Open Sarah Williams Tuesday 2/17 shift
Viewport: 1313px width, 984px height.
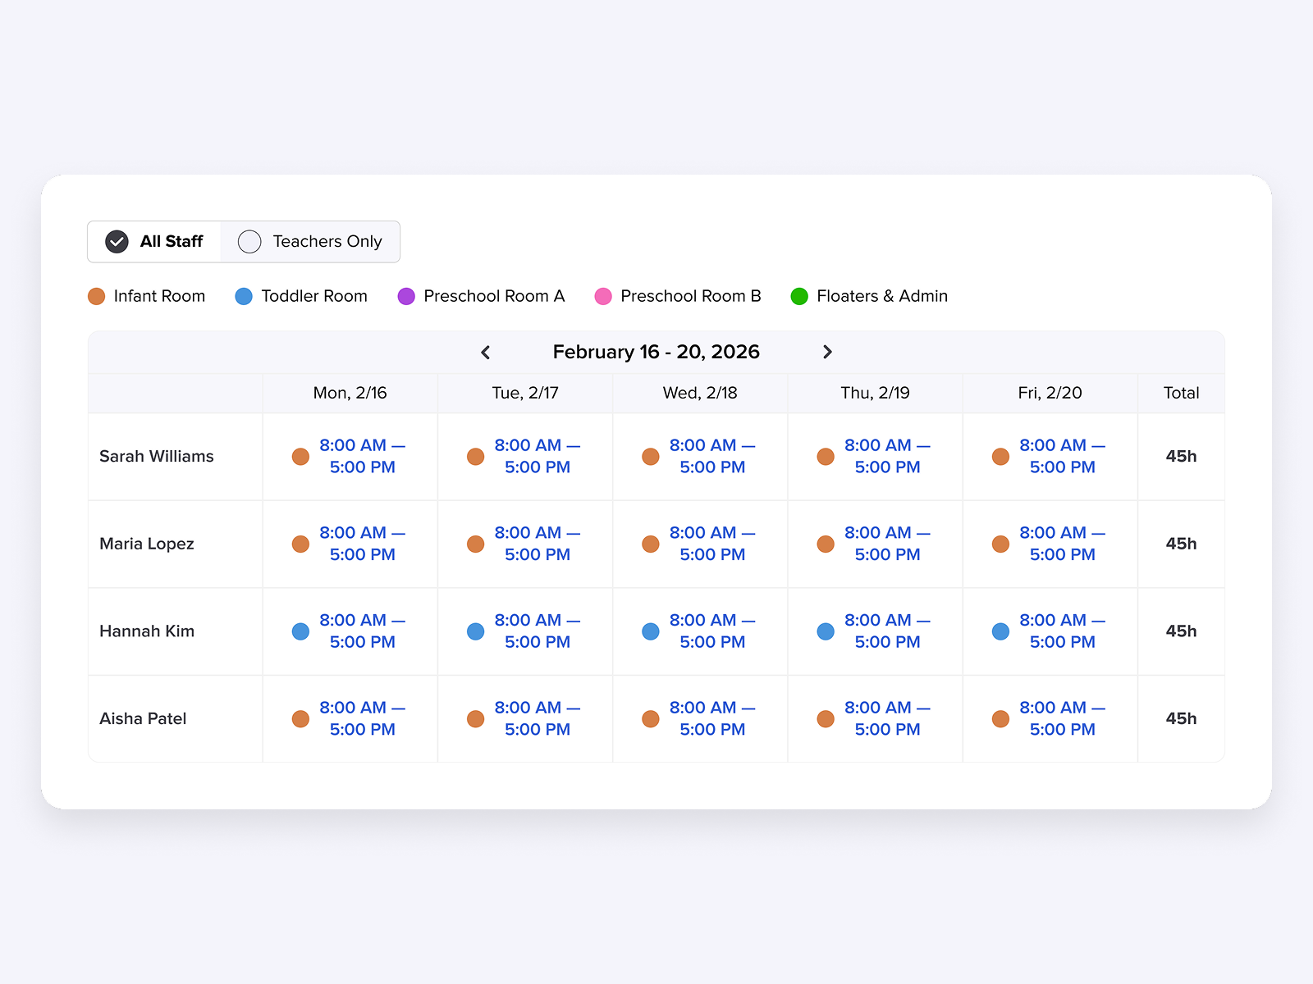tap(525, 456)
